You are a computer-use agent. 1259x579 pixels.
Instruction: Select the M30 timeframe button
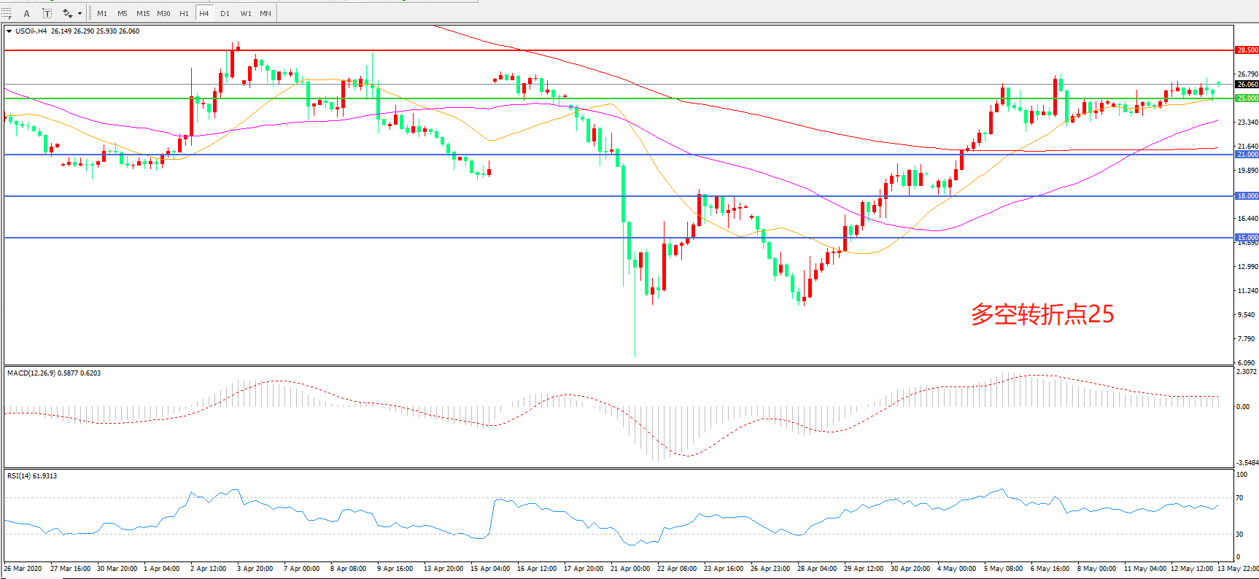(x=163, y=13)
